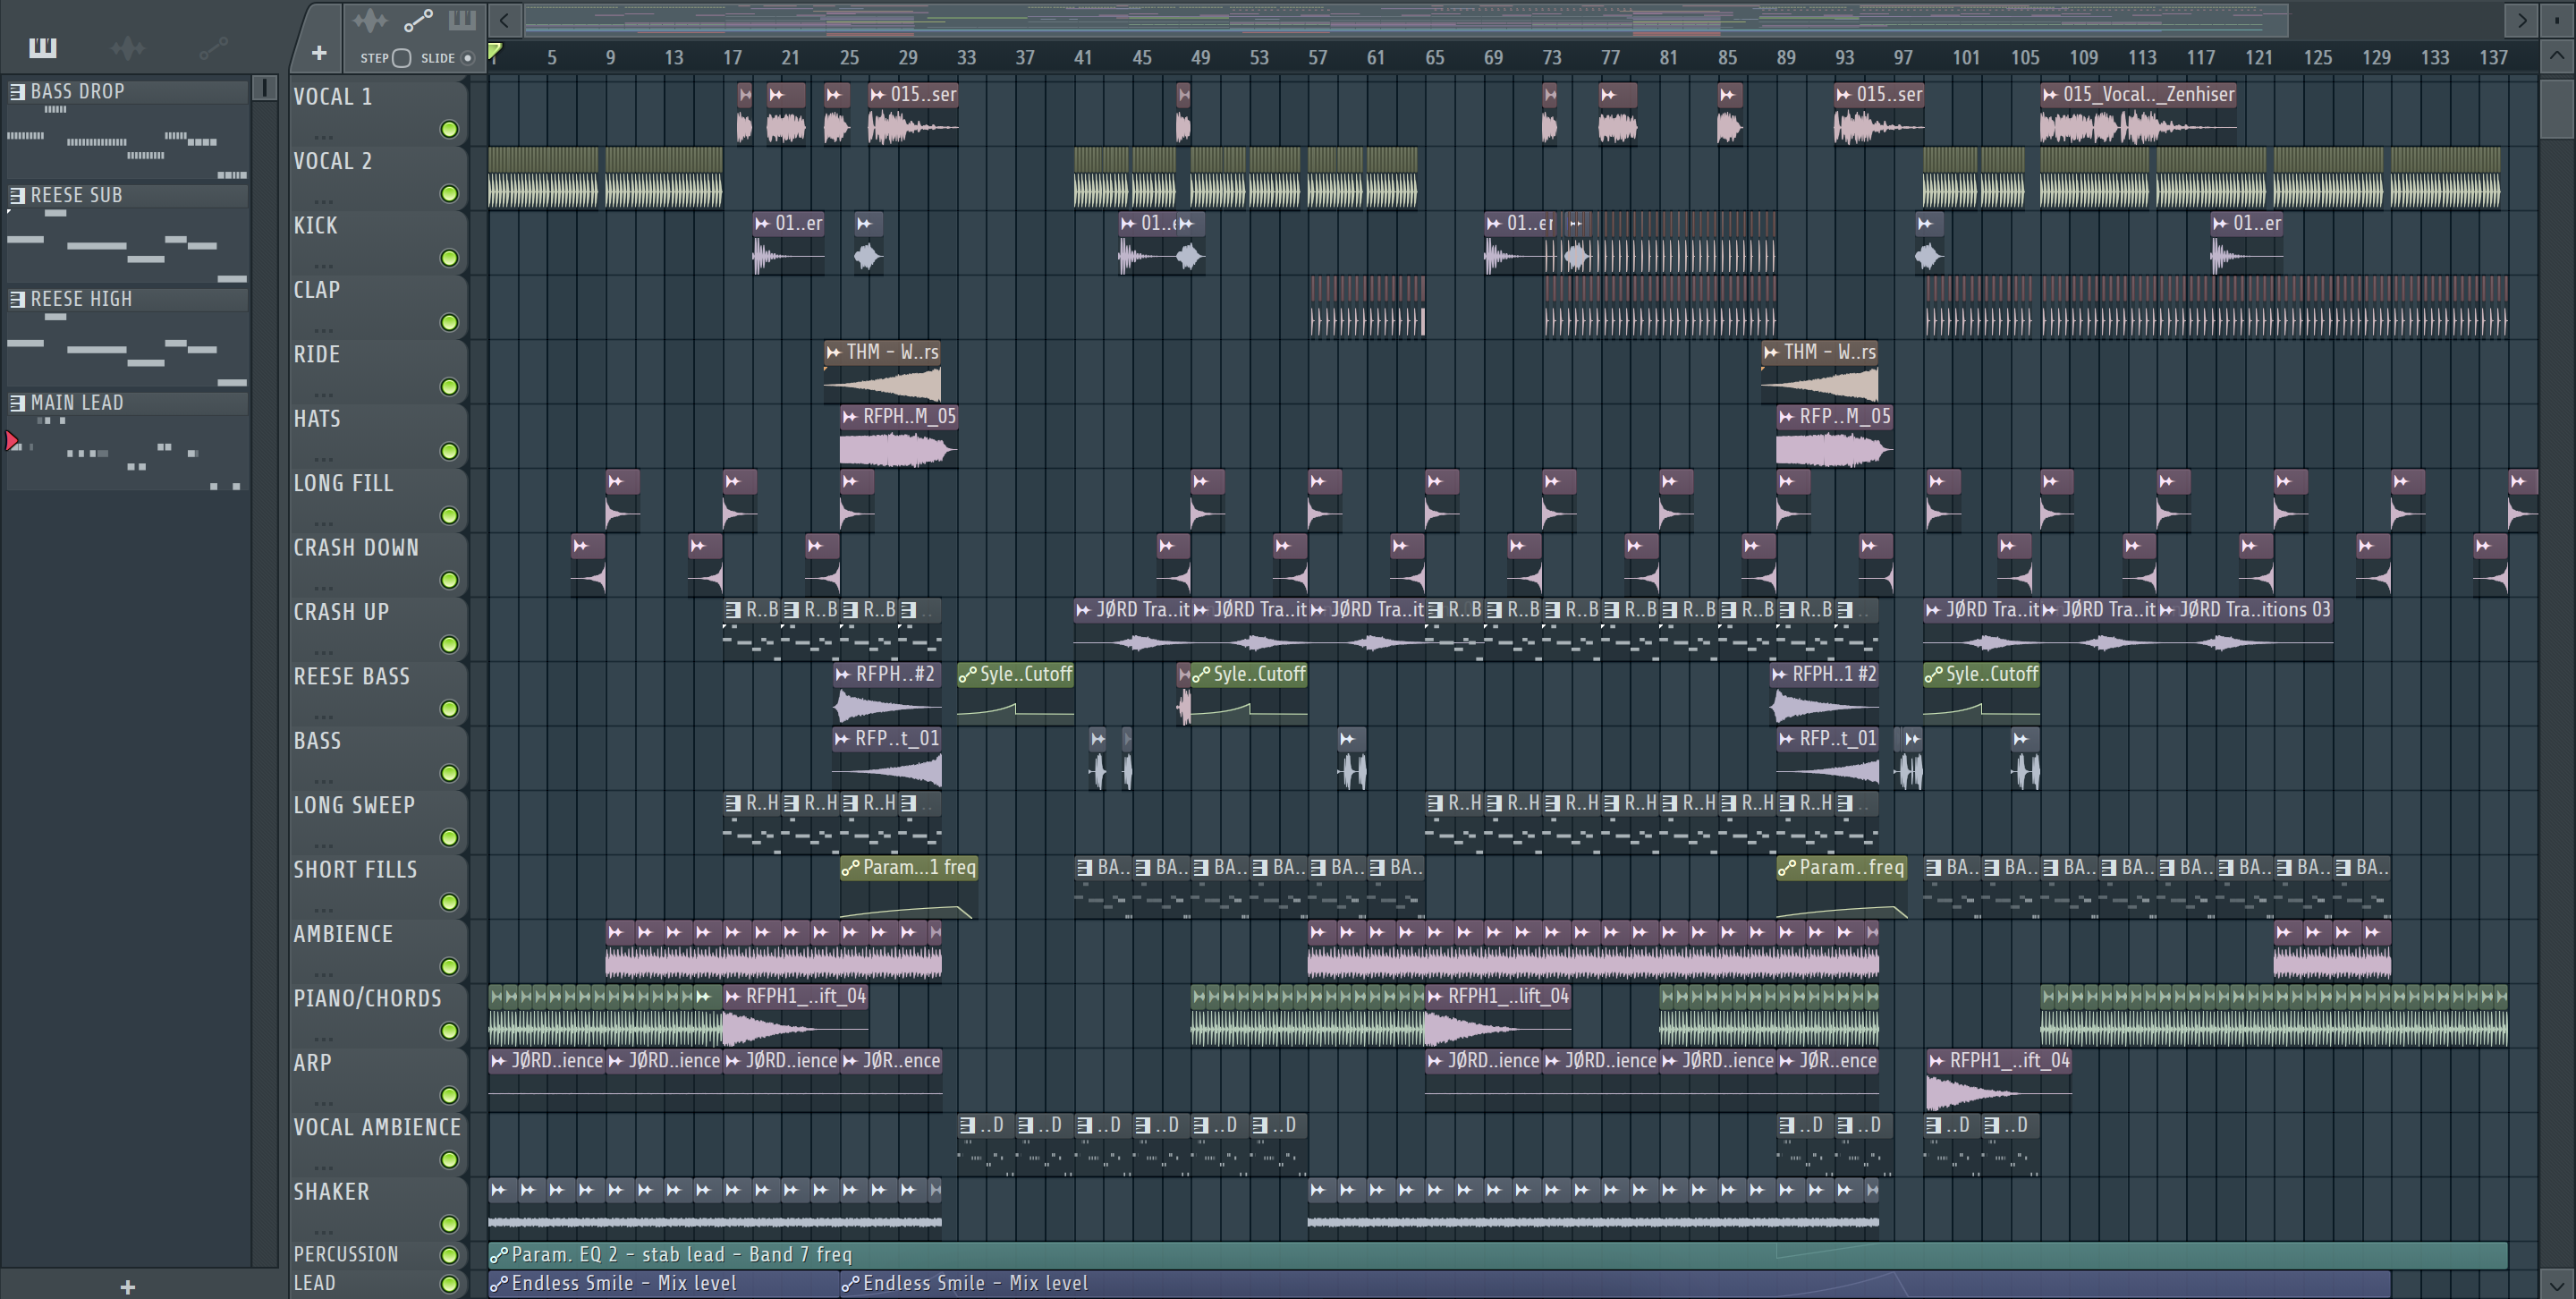The height and width of the screenshot is (1299, 2576).
Task: Mute the RIDE track
Action: pos(449,387)
